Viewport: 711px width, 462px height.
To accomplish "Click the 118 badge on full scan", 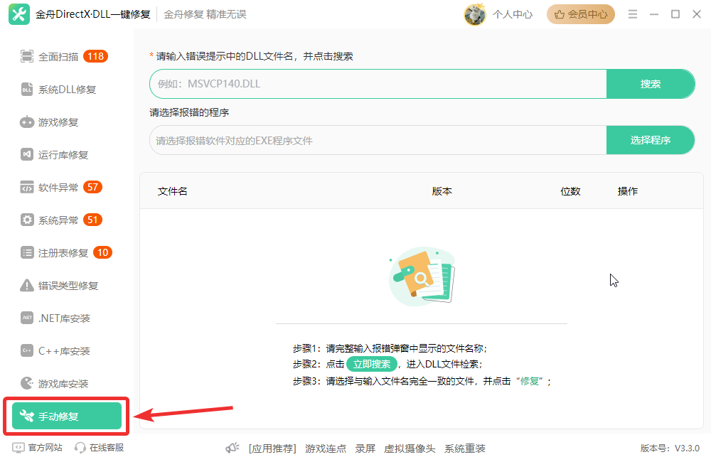I will 96,56.
